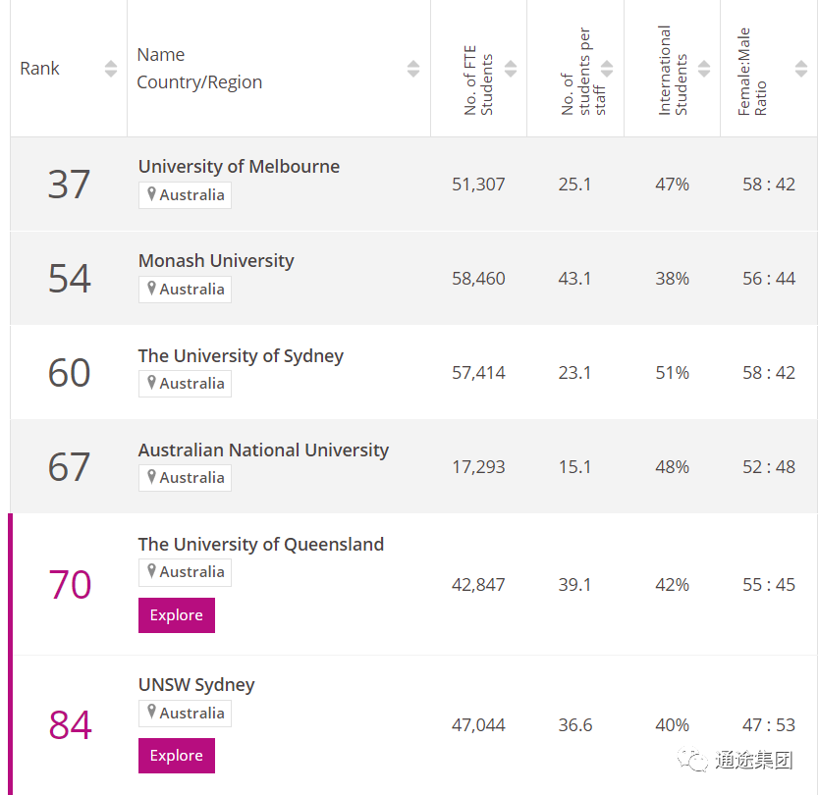This screenshot has height=795, width=819.
Task: Select rank number 60
Action: 69,373
